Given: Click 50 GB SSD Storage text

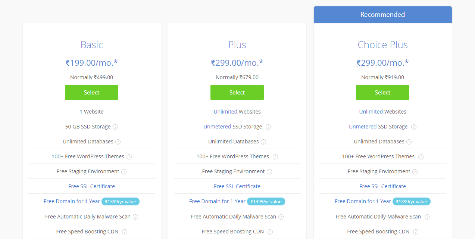Looking at the screenshot, I should [x=88, y=127].
